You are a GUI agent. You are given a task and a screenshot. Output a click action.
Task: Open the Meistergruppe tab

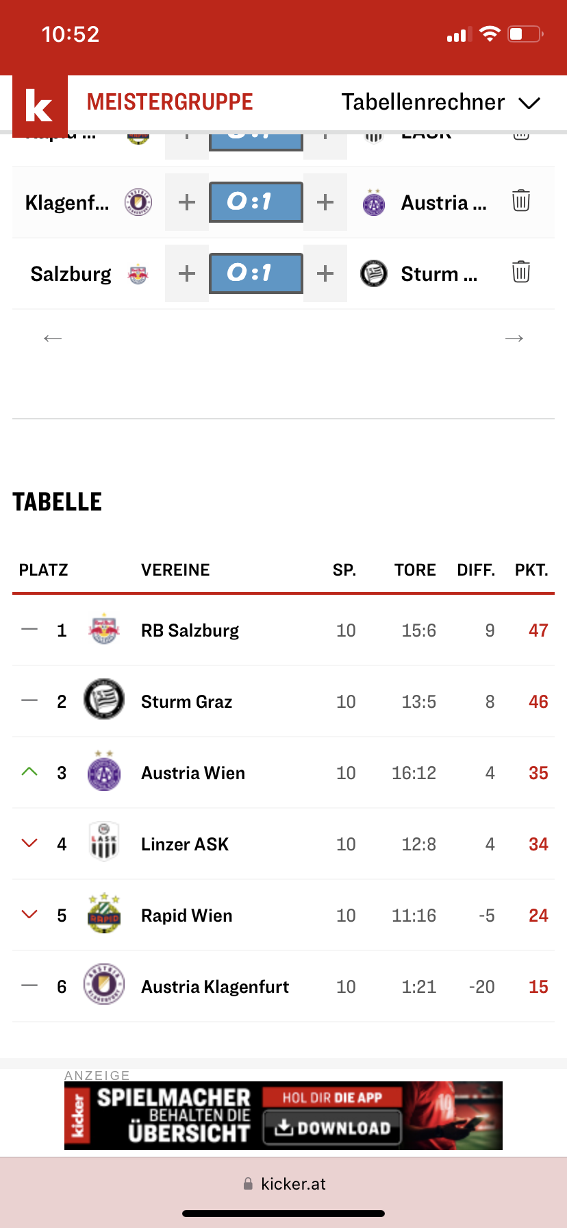pos(170,102)
